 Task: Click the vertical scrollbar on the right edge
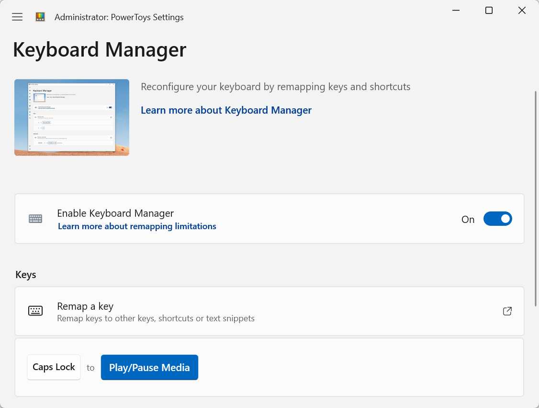pyautogui.click(x=536, y=192)
